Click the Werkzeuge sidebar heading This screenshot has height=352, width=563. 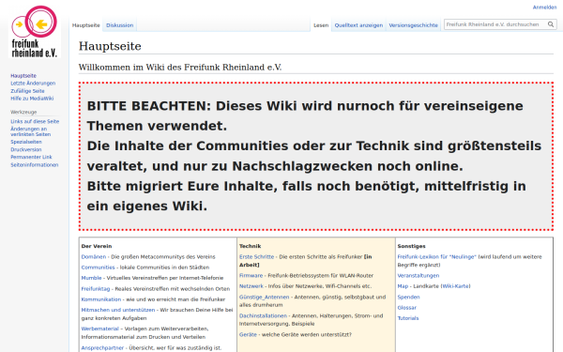pyautogui.click(x=23, y=112)
